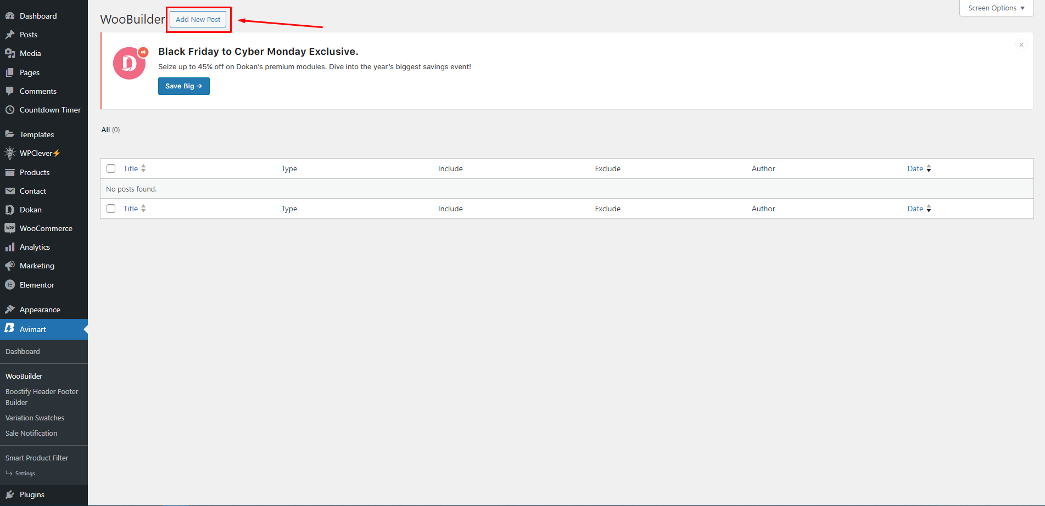Click the Pages icon in sidebar
This screenshot has height=506, width=1045.
[10, 72]
